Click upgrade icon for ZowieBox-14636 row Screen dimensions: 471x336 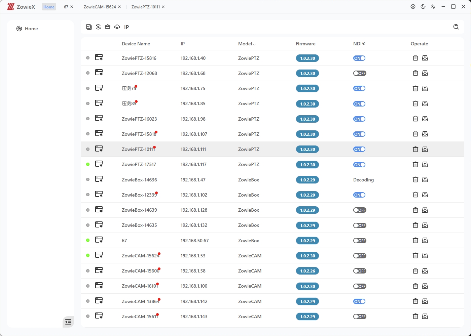click(x=425, y=180)
